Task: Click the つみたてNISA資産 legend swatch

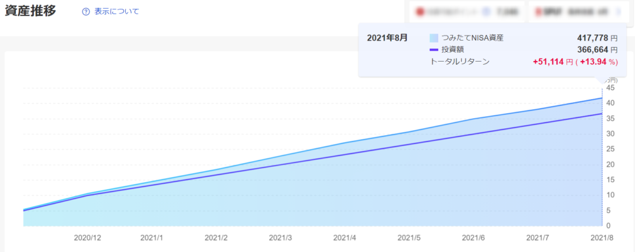Action: click(x=434, y=39)
